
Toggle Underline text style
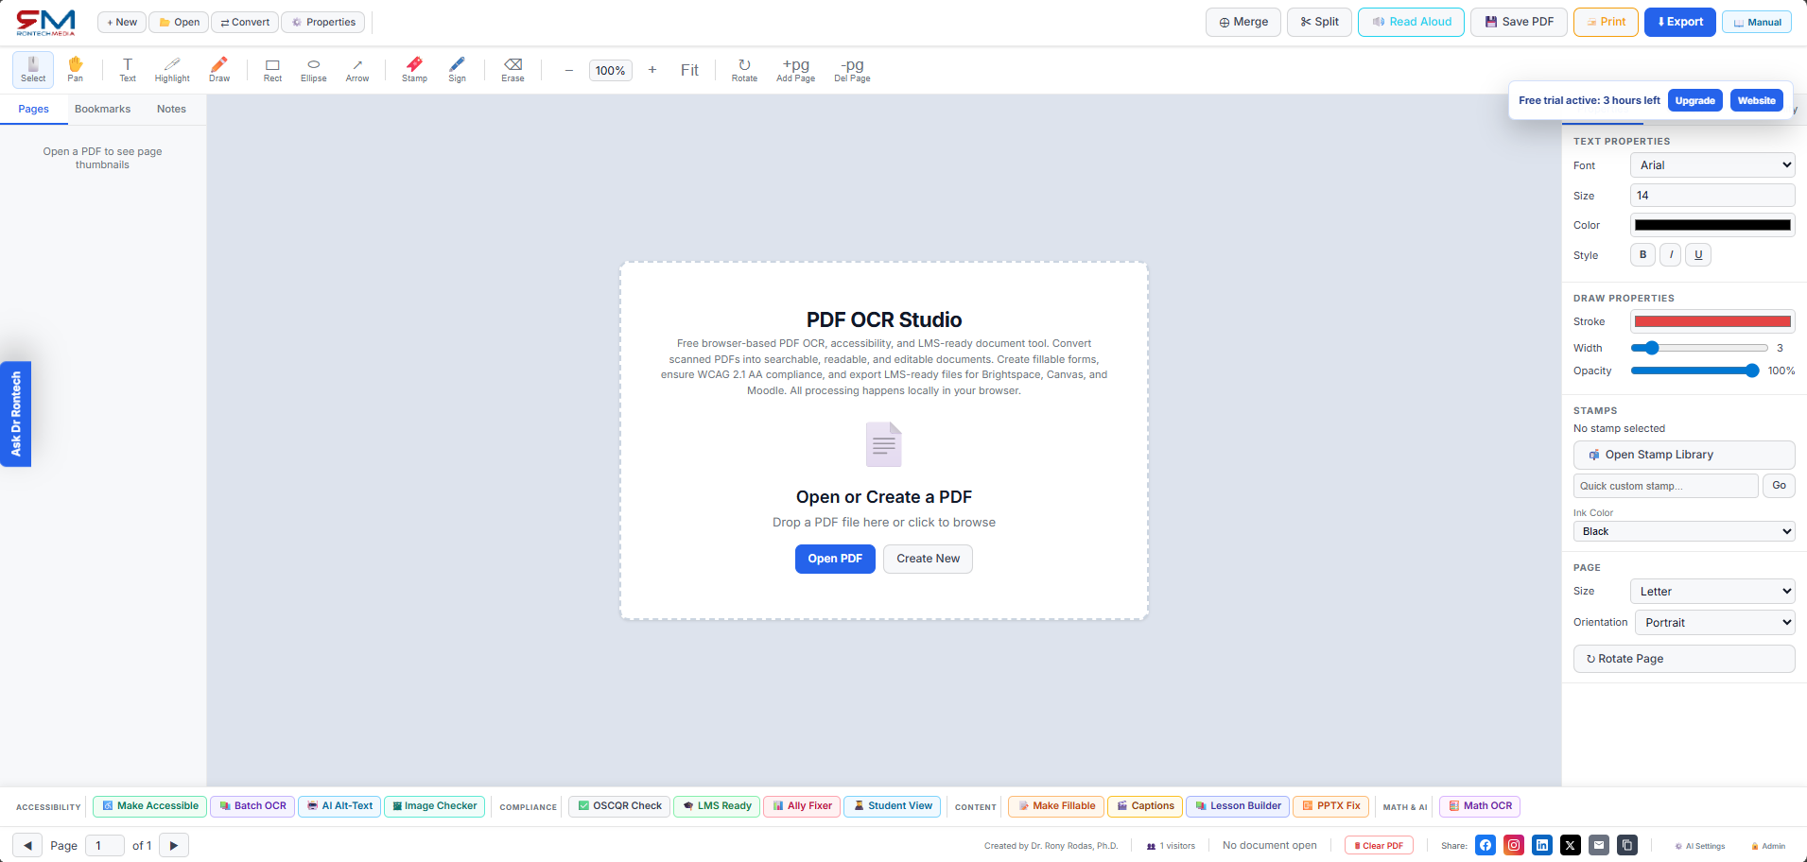pyautogui.click(x=1698, y=254)
